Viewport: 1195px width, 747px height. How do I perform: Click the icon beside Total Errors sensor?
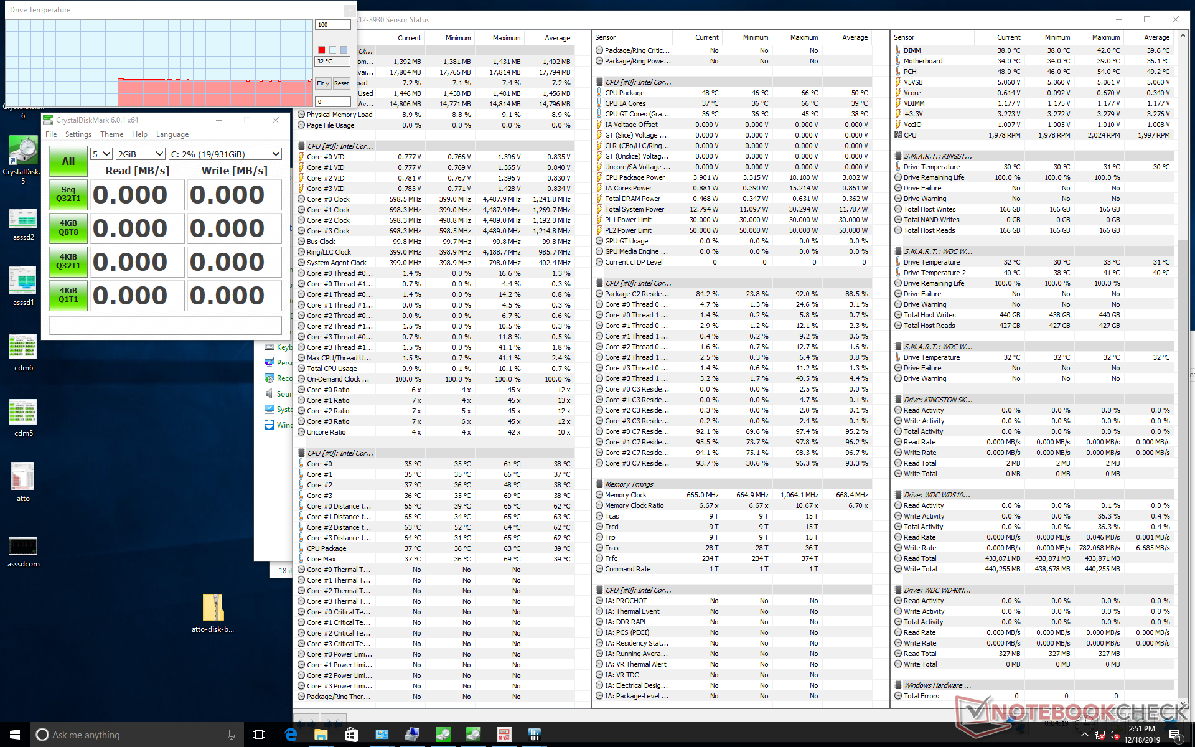pos(898,696)
